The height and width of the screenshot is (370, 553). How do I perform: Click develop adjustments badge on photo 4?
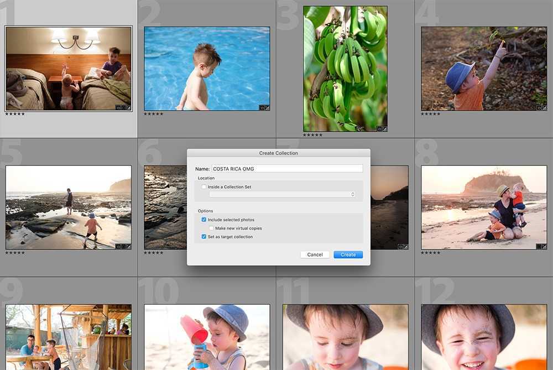pyautogui.click(x=544, y=108)
